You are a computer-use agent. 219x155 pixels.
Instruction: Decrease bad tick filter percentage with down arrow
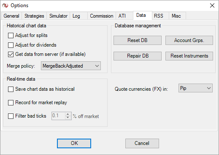point(68,118)
